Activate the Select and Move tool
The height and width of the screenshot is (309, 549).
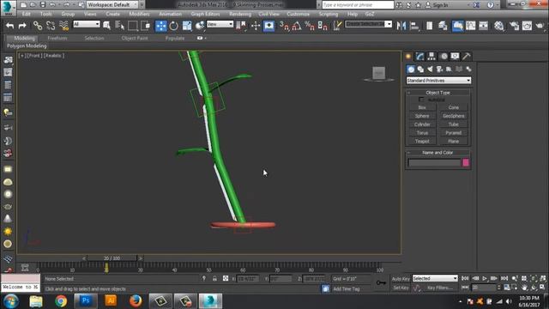click(160, 26)
